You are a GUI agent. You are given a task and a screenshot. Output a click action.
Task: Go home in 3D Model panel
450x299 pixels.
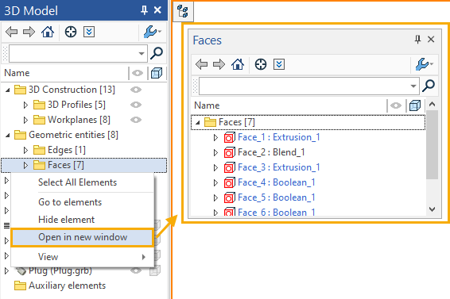point(48,32)
